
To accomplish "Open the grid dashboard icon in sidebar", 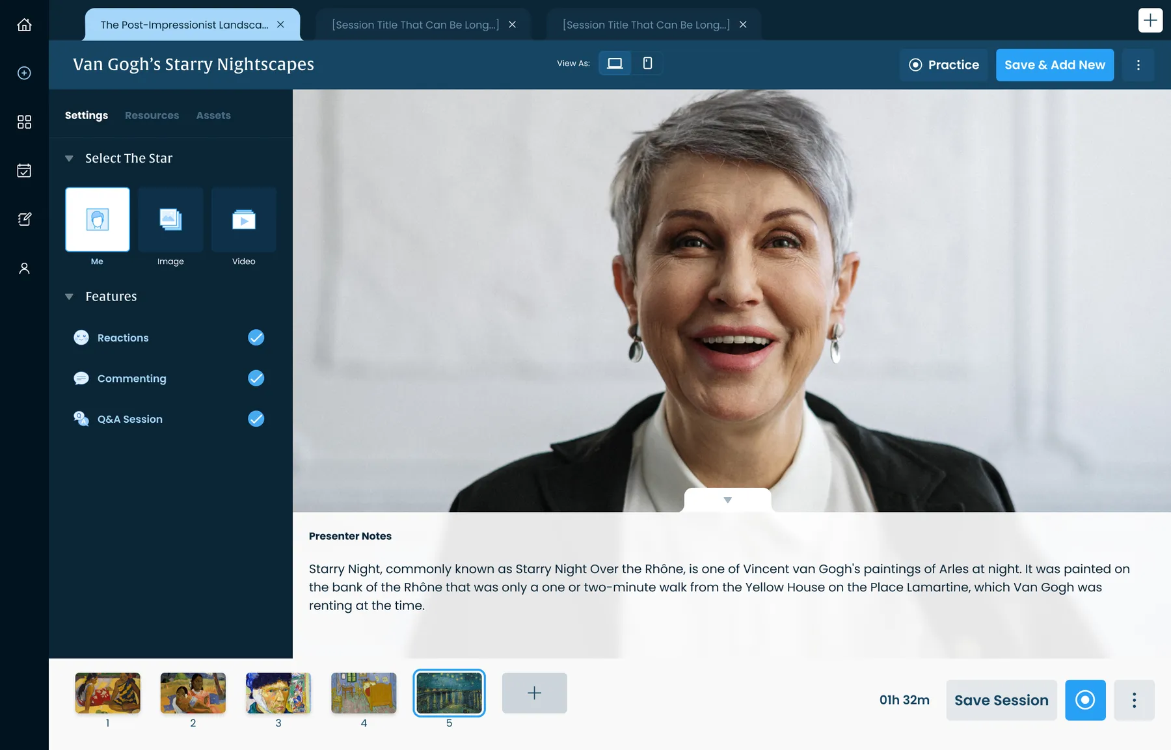I will 24,122.
